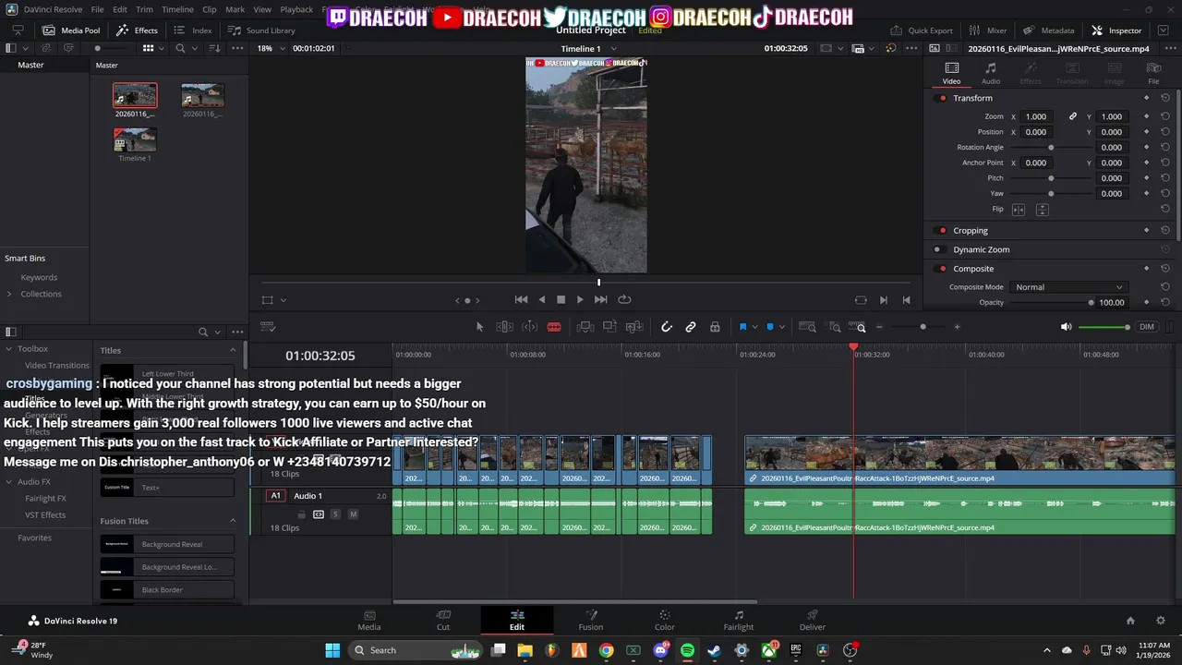Toggle the Zoom X/Y link icon

point(1072,116)
